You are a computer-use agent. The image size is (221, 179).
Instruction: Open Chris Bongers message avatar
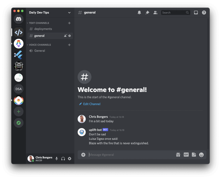tap(82, 119)
